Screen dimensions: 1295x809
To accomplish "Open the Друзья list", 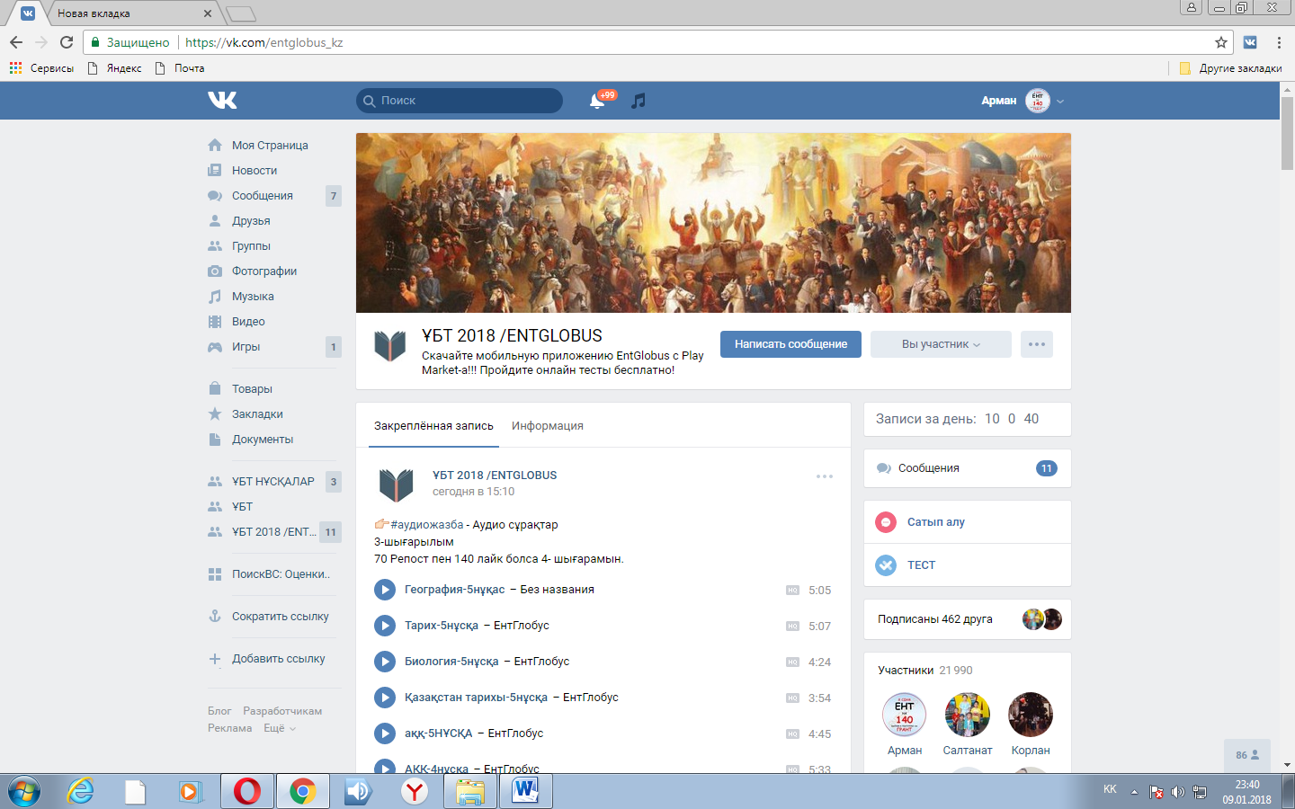I will pos(251,221).
